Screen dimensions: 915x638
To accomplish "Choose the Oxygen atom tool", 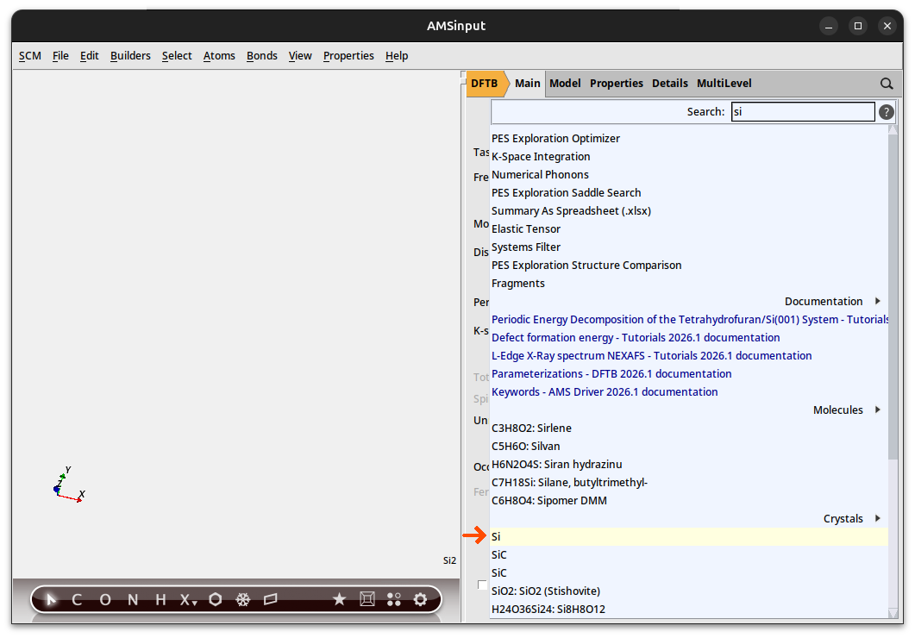I will click(105, 600).
